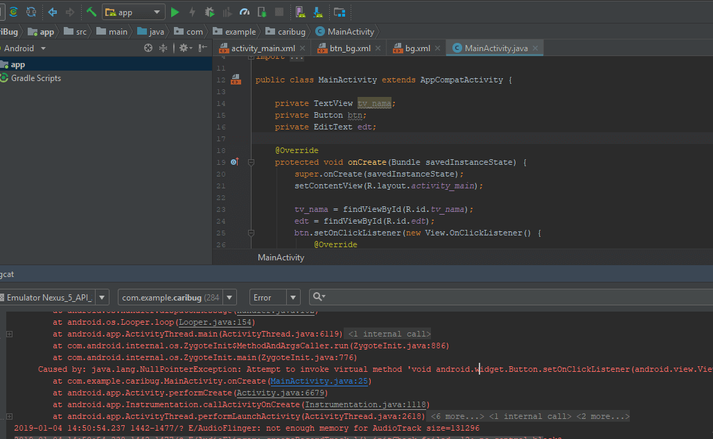Close the bg.xml tab
Image resolution: width=713 pixels, height=439 pixels.
point(437,48)
